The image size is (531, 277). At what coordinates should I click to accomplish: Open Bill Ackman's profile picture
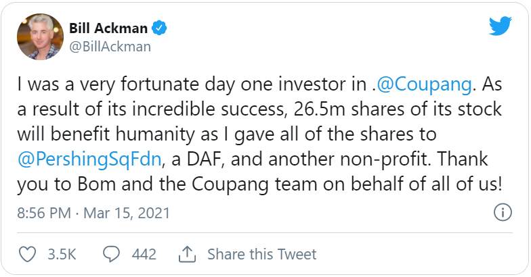coord(38,36)
